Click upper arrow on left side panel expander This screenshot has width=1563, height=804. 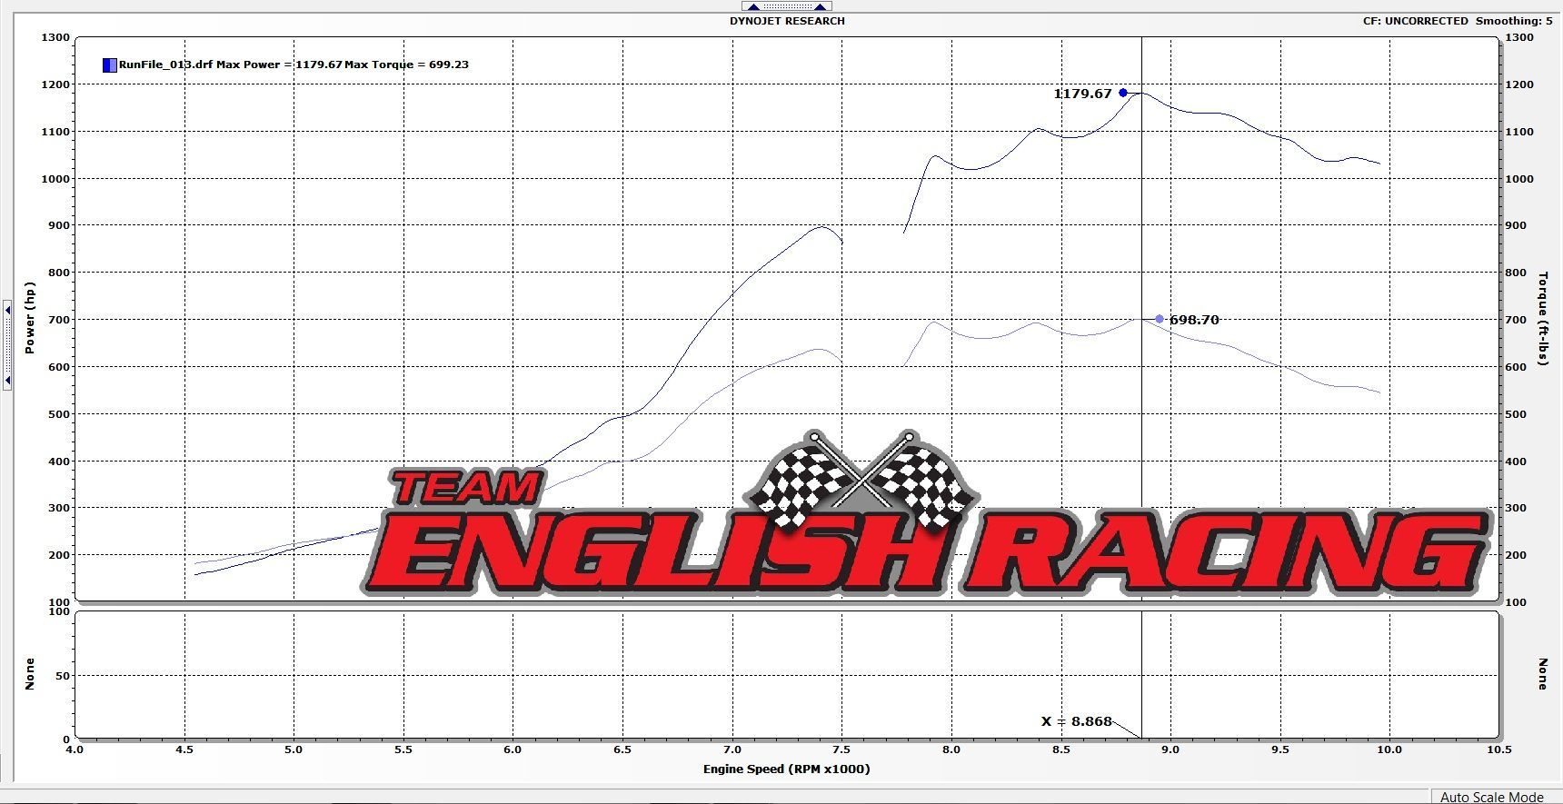click(x=7, y=311)
